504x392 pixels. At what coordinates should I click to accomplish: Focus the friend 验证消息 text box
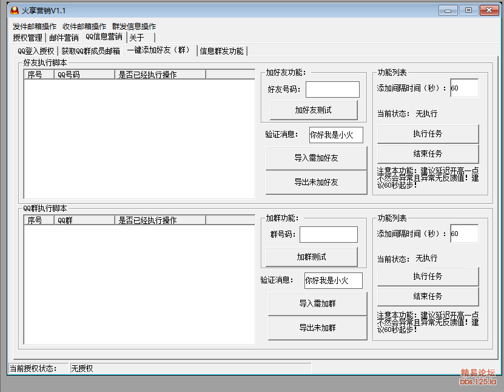(336, 135)
